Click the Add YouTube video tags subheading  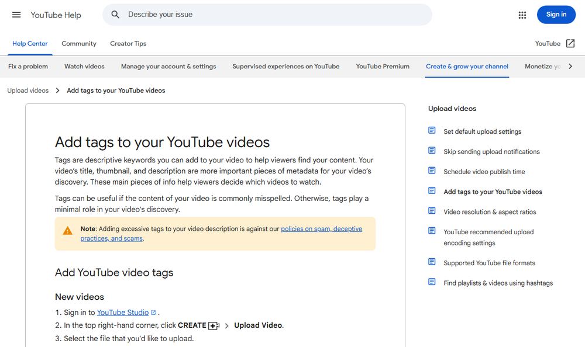click(x=114, y=273)
